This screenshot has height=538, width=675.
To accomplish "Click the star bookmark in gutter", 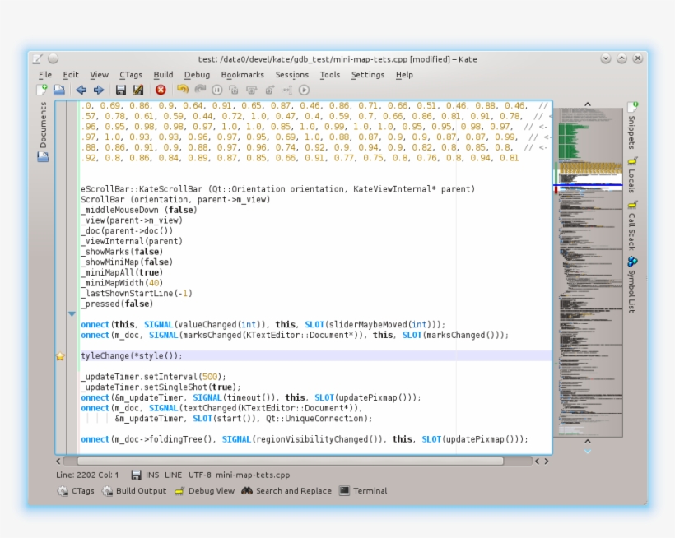I will (60, 356).
